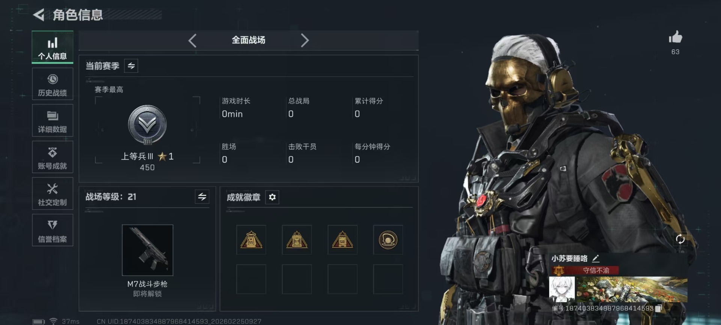This screenshot has height=325, width=721.
Task: Switch to the next game mode
Action: tap(305, 40)
